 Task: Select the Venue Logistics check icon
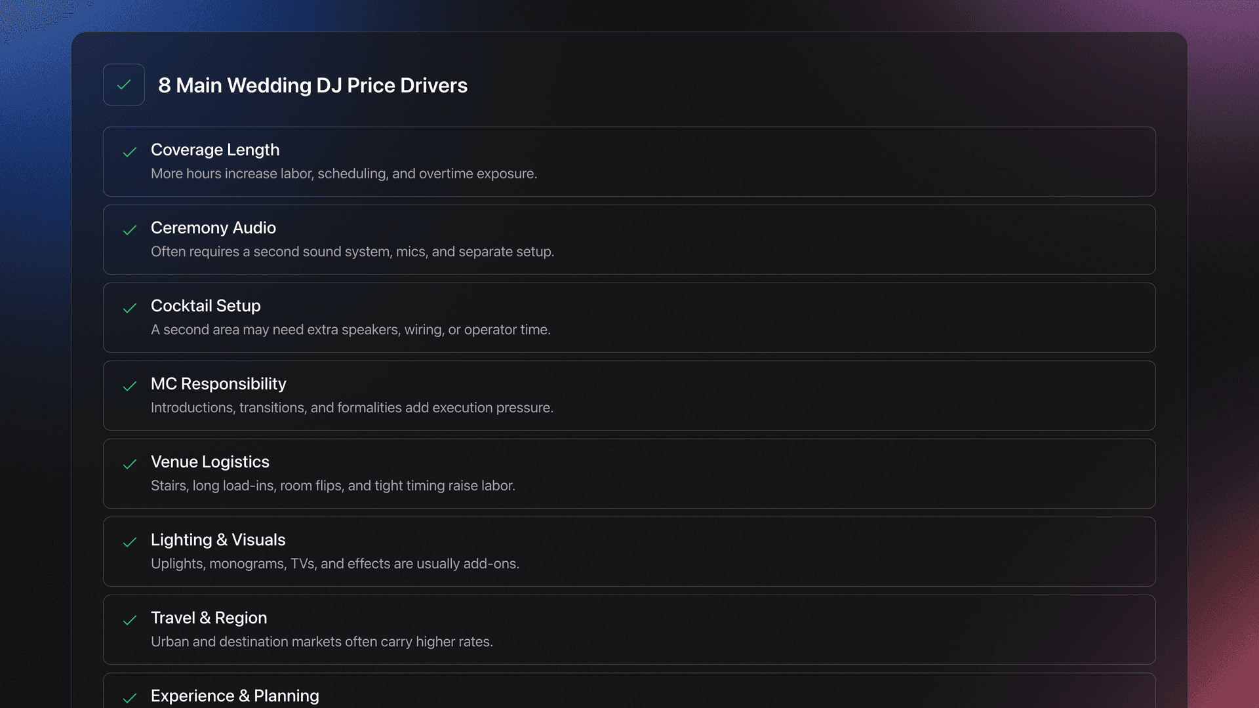click(130, 465)
